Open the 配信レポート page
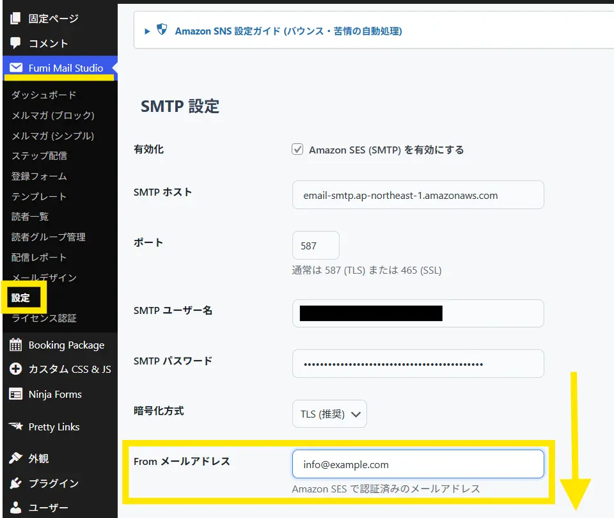 pos(38,257)
